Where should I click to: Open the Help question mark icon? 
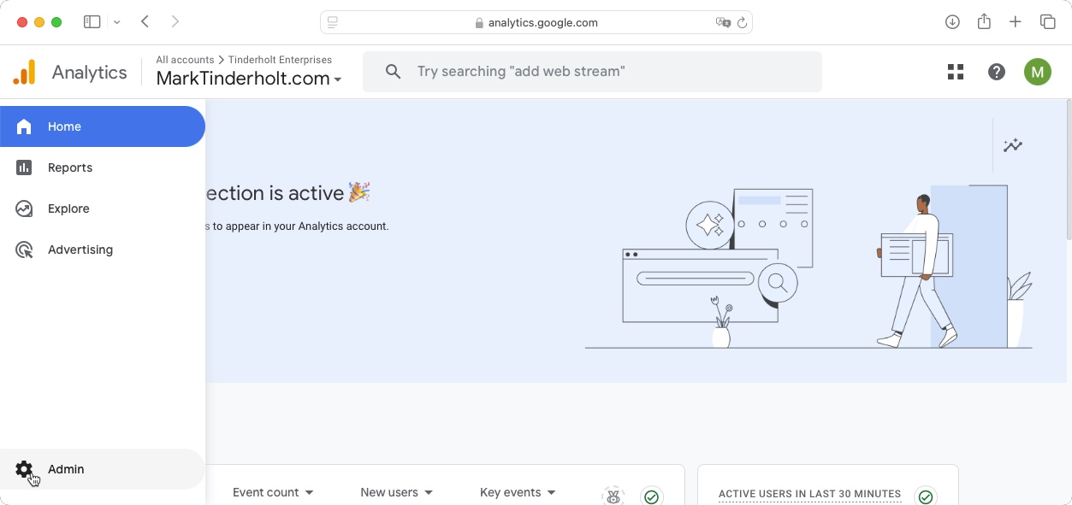[x=997, y=72]
